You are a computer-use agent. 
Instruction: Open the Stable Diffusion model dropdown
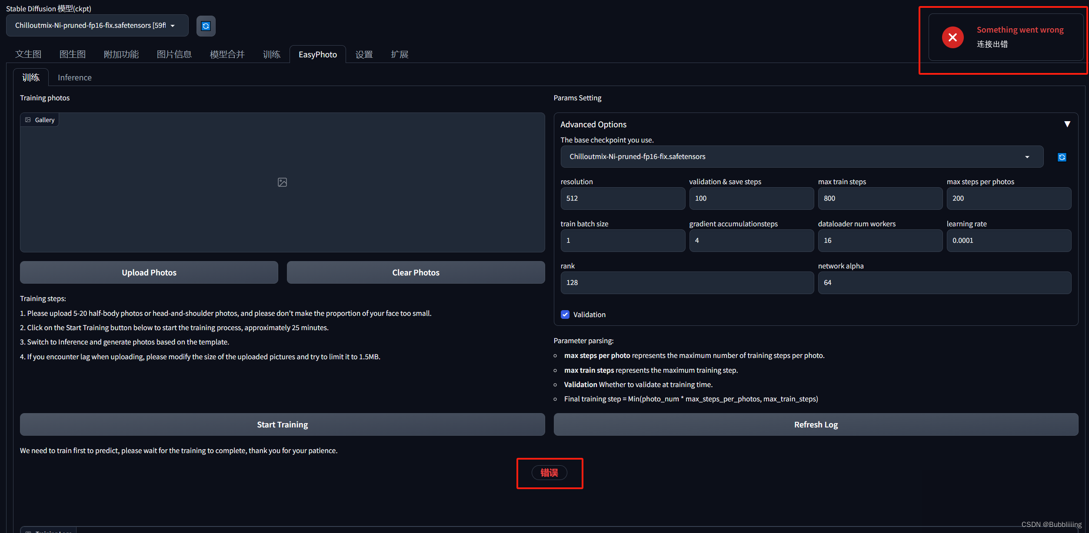coord(97,26)
